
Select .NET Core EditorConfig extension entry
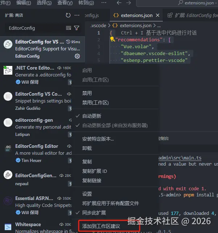coord(36,75)
